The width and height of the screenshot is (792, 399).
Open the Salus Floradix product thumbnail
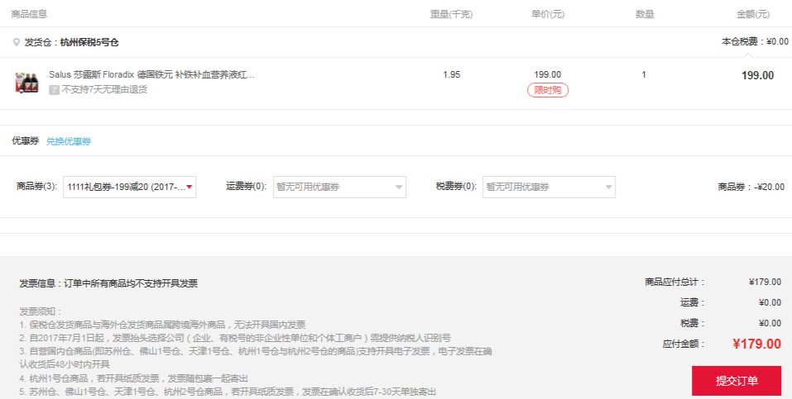(x=26, y=83)
